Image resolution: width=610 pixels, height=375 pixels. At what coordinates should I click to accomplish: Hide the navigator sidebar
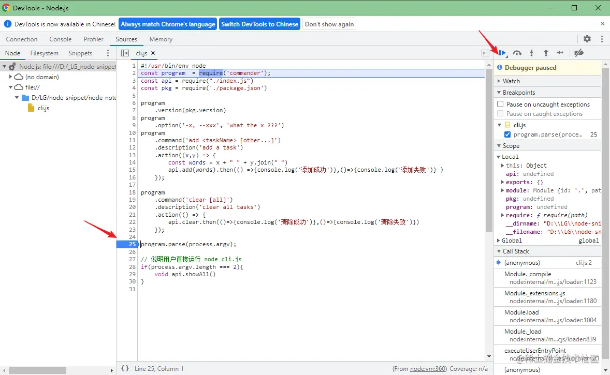(x=125, y=53)
